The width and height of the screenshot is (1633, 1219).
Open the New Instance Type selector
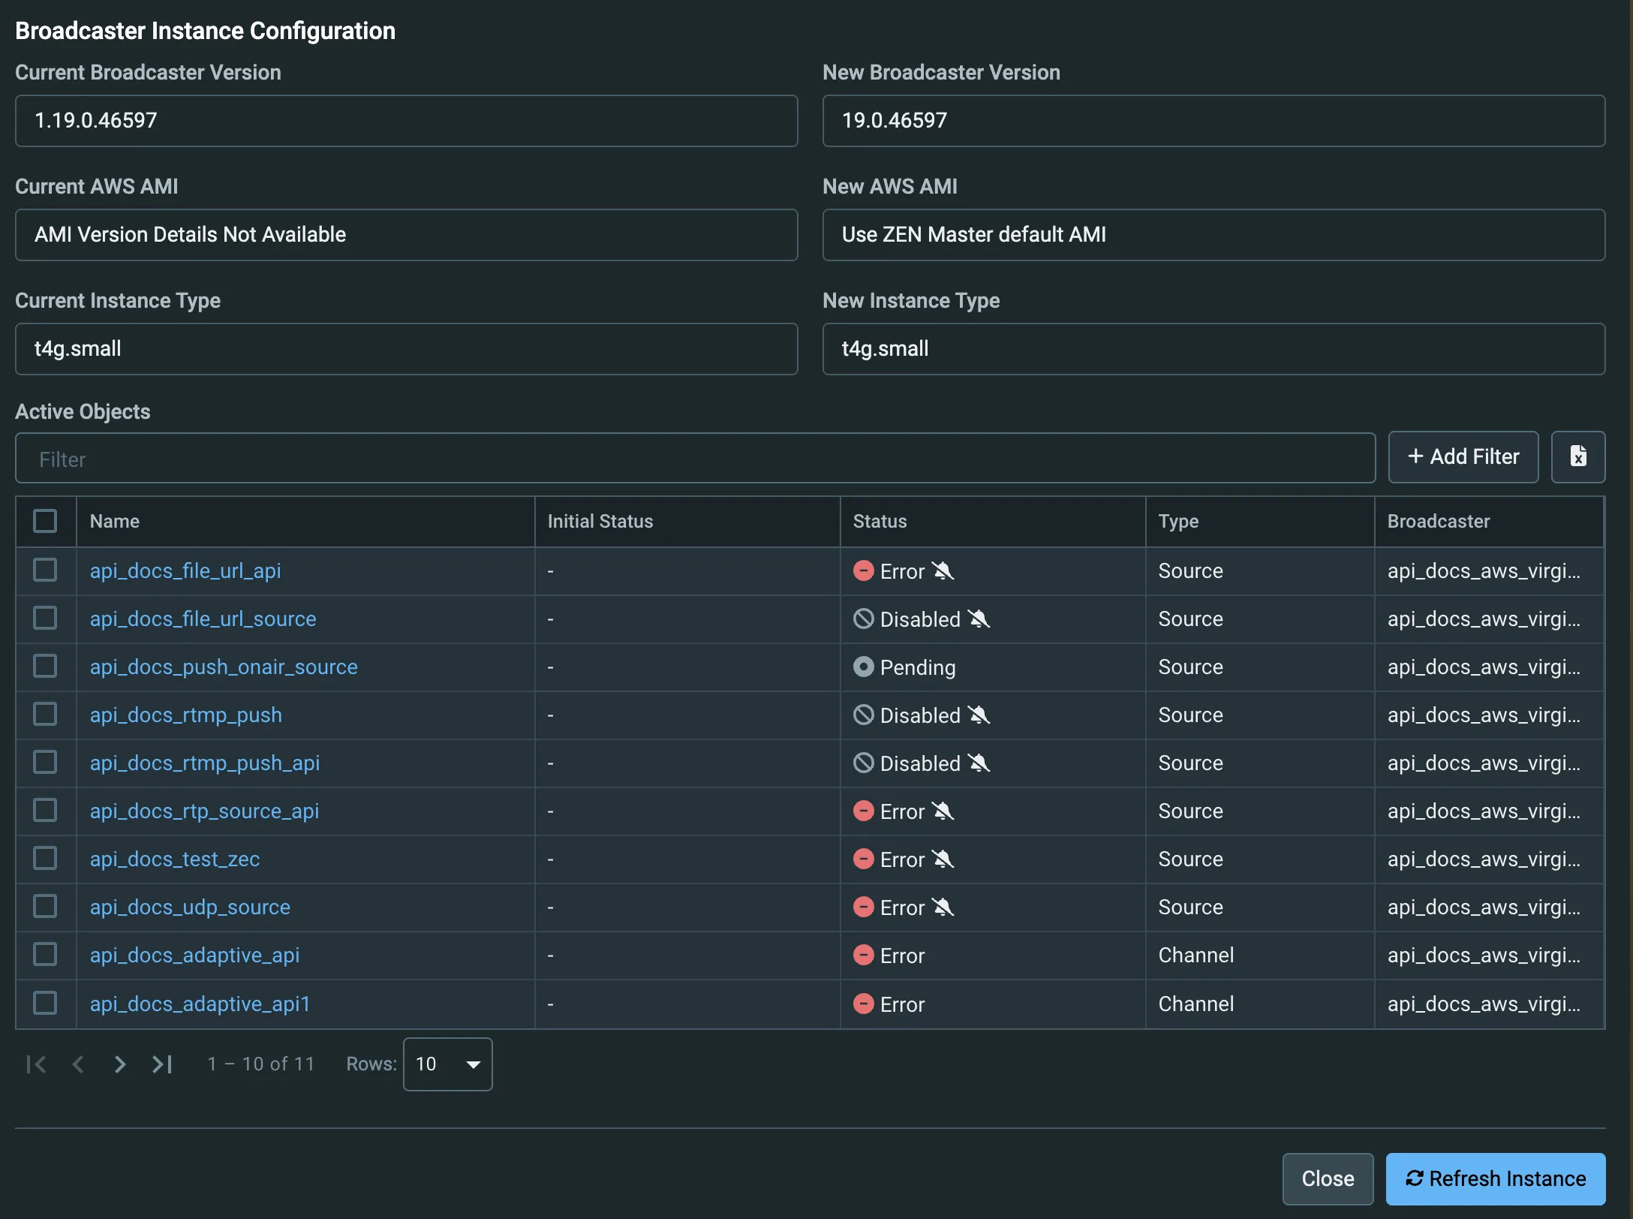click(x=1213, y=349)
